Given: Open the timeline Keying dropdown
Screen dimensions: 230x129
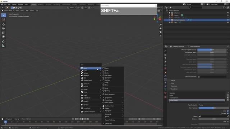Looking at the screenshot, I should 17,119.
